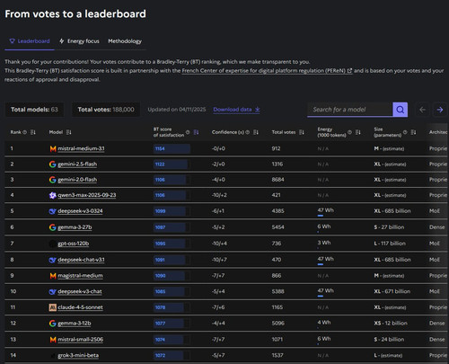Sort by BT score of satisfaction icon
This screenshot has height=364, width=449.
pos(196,132)
